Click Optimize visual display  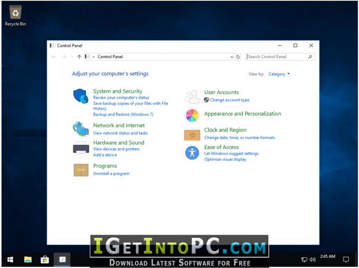coord(225,160)
